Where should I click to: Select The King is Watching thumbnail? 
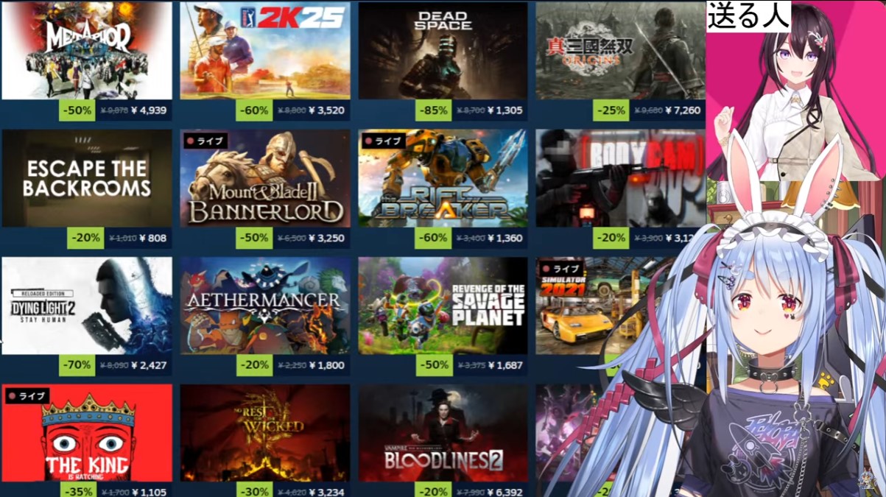coord(87,433)
